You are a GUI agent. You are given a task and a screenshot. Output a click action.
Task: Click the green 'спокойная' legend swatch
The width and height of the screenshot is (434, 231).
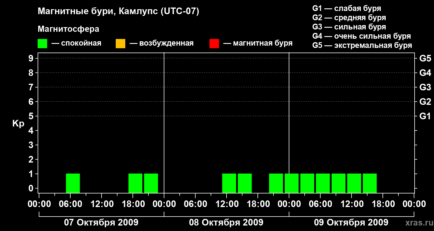pos(43,44)
